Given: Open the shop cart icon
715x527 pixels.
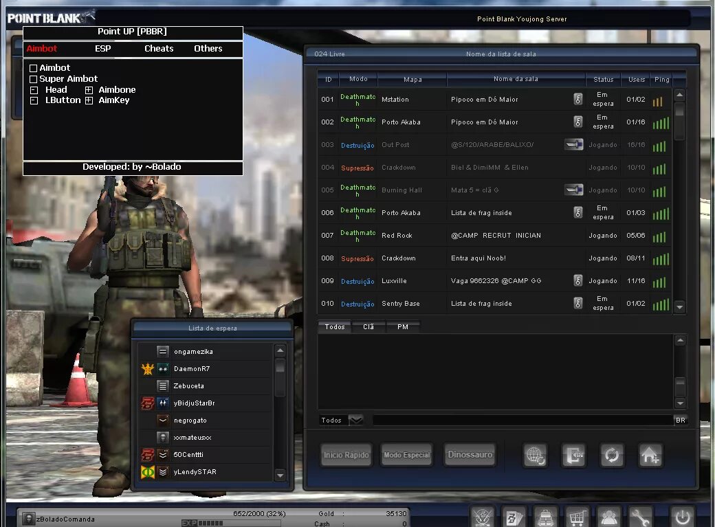Looking at the screenshot, I should click(x=577, y=517).
